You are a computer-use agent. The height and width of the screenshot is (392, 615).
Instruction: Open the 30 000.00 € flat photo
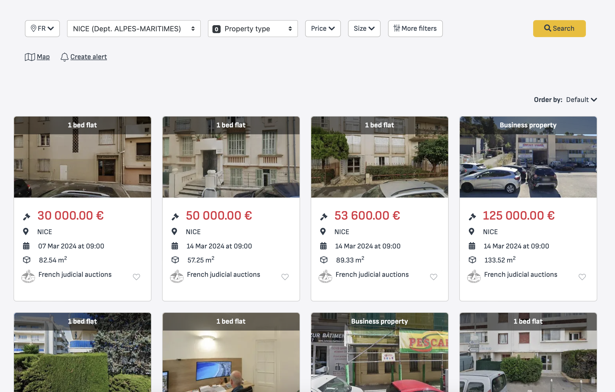[82, 157]
